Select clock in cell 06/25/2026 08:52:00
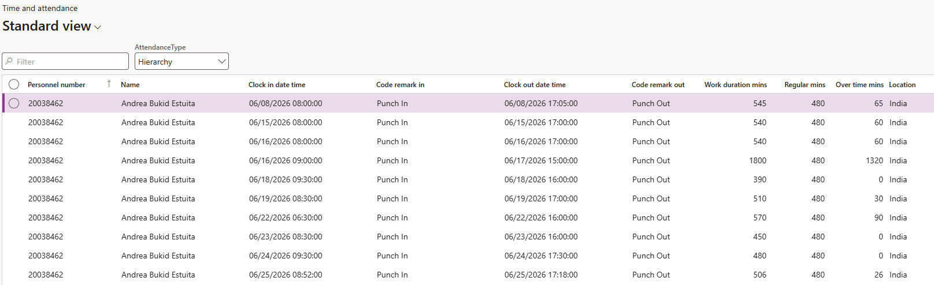The image size is (934, 285). [286, 275]
